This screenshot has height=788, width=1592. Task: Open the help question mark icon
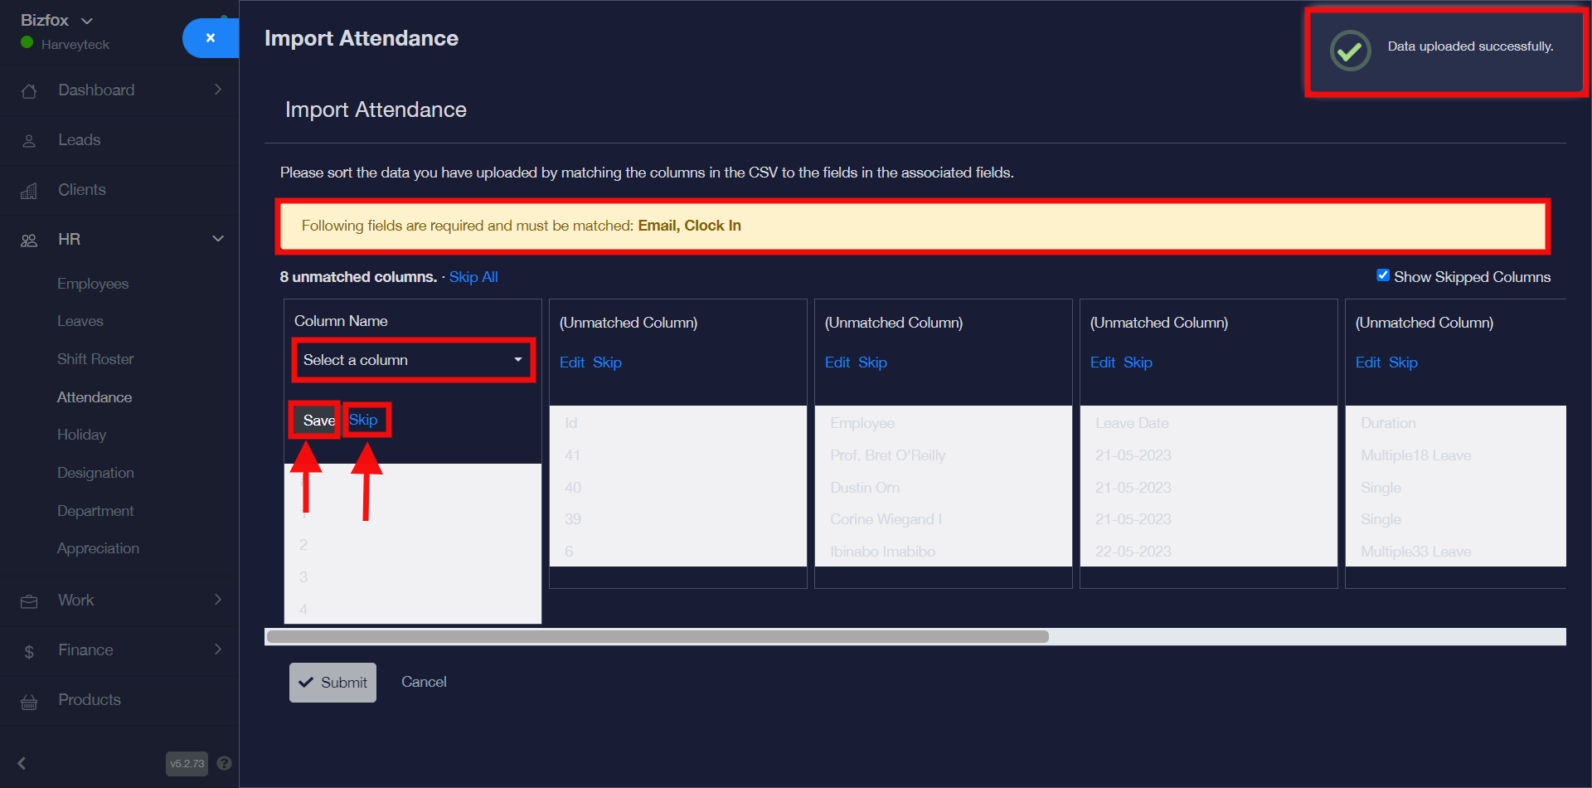pyautogui.click(x=224, y=763)
